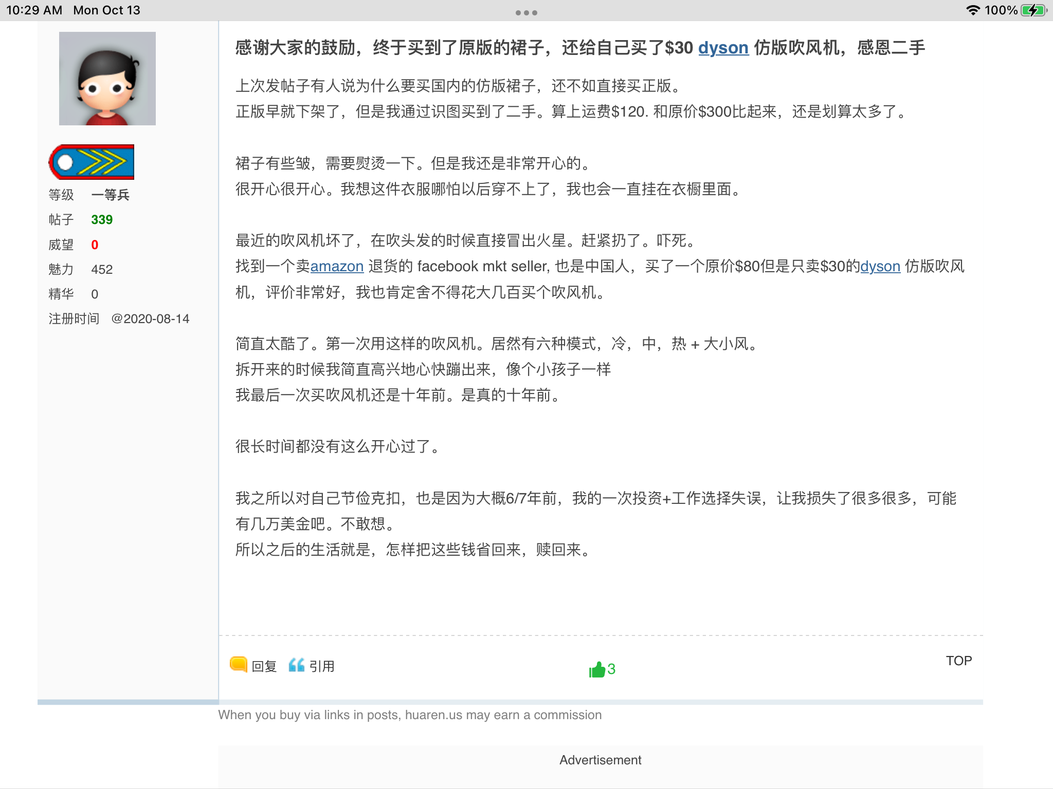Click the 回复 reply link
The height and width of the screenshot is (789, 1053).
(264, 666)
